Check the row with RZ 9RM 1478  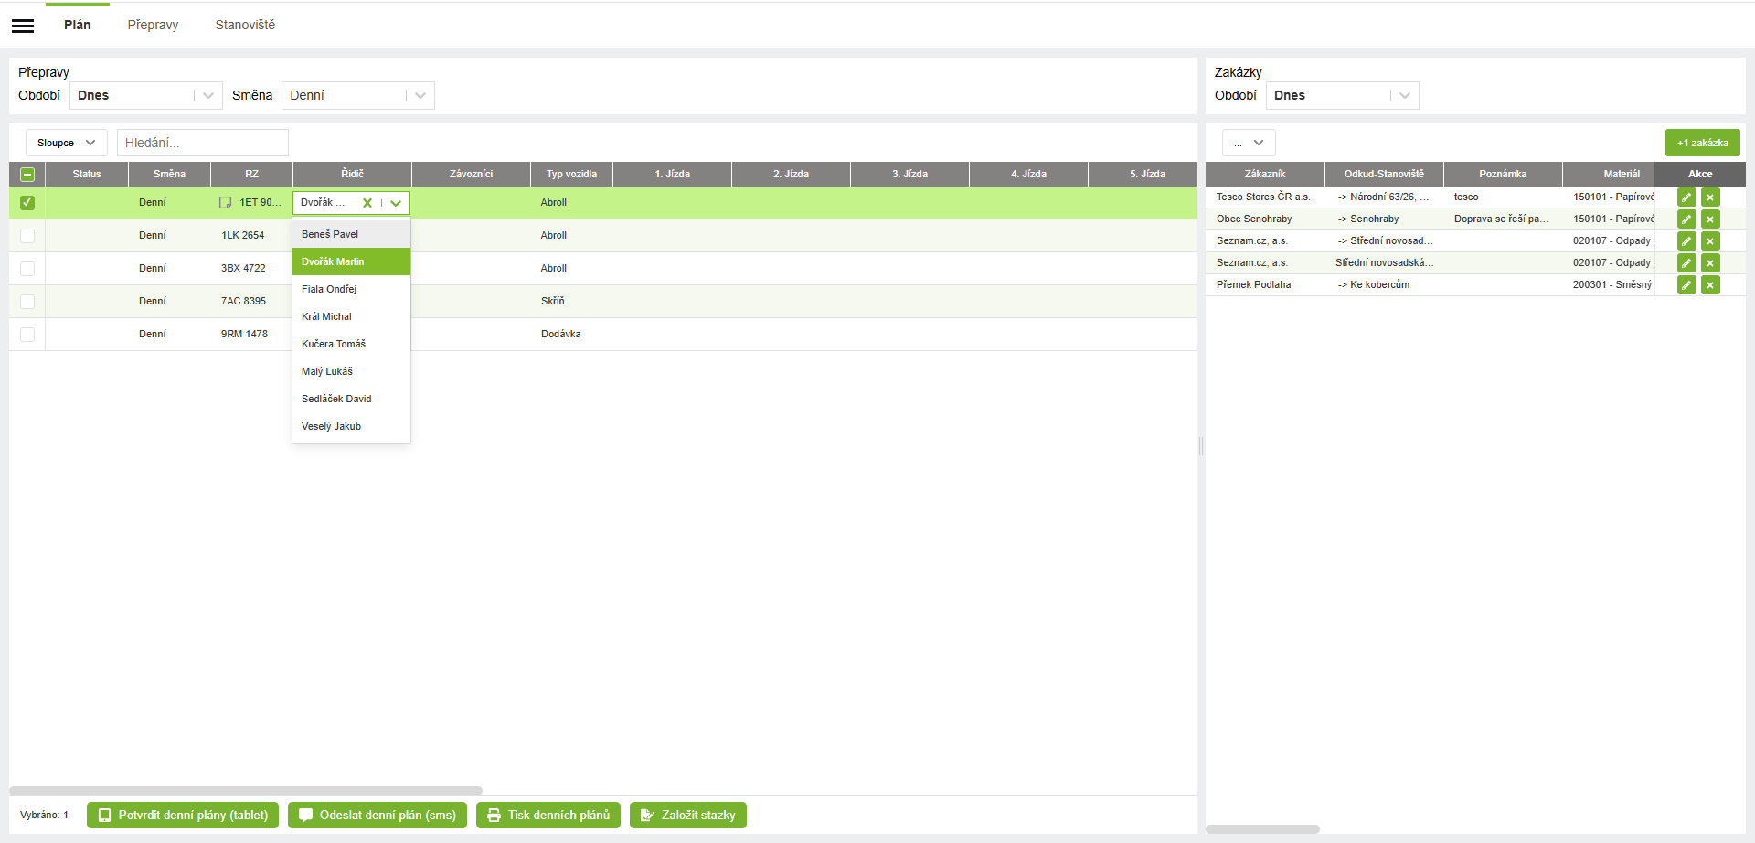[x=27, y=335]
